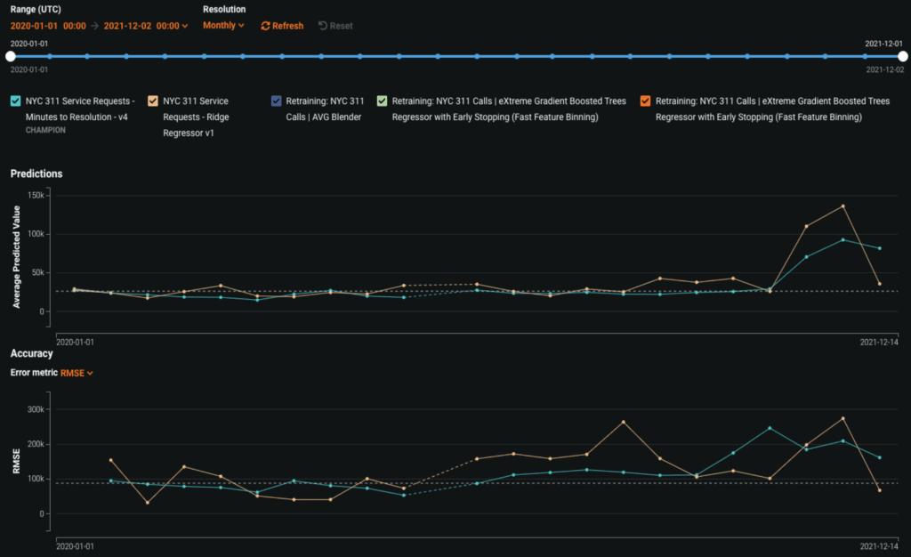Click the right time range slider handle
Image resolution: width=911 pixels, height=557 pixels.
[903, 56]
